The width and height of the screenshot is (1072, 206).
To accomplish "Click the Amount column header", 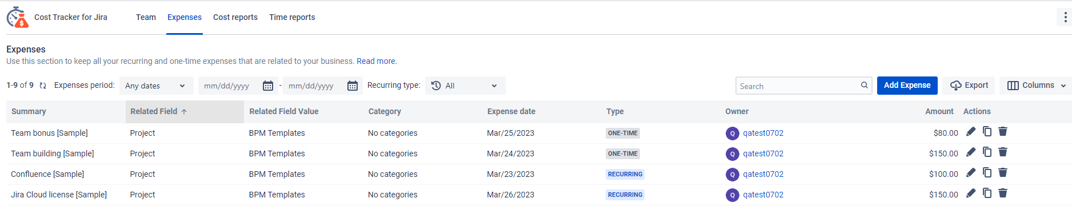I will (x=939, y=111).
